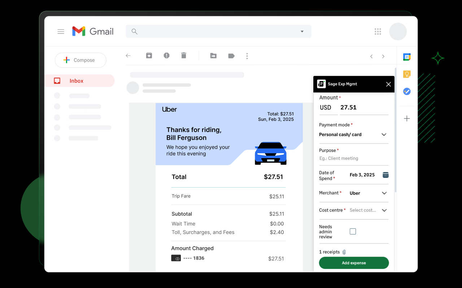Open more options three-dot menu
The height and width of the screenshot is (288, 462).
tap(247, 56)
